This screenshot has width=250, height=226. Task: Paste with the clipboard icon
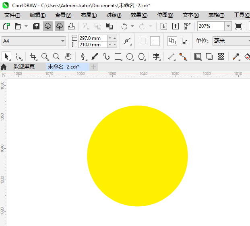(x=110, y=26)
